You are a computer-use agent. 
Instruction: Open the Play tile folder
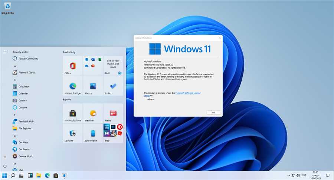[113, 133]
